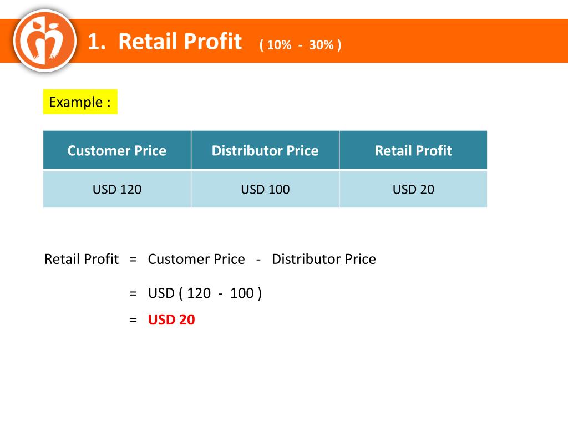Viewport: 568px width, 426px height.
Task: Click the red USD 20 result
Action: [x=171, y=319]
